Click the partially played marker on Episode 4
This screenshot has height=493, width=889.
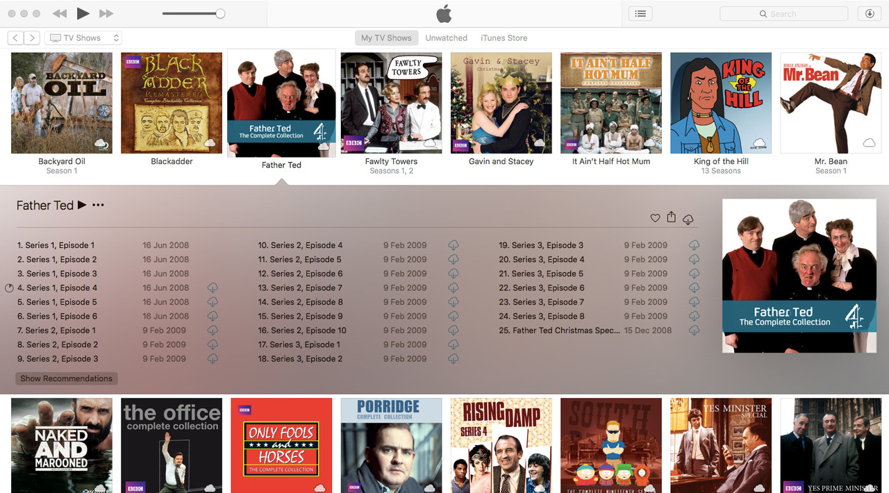click(x=9, y=287)
